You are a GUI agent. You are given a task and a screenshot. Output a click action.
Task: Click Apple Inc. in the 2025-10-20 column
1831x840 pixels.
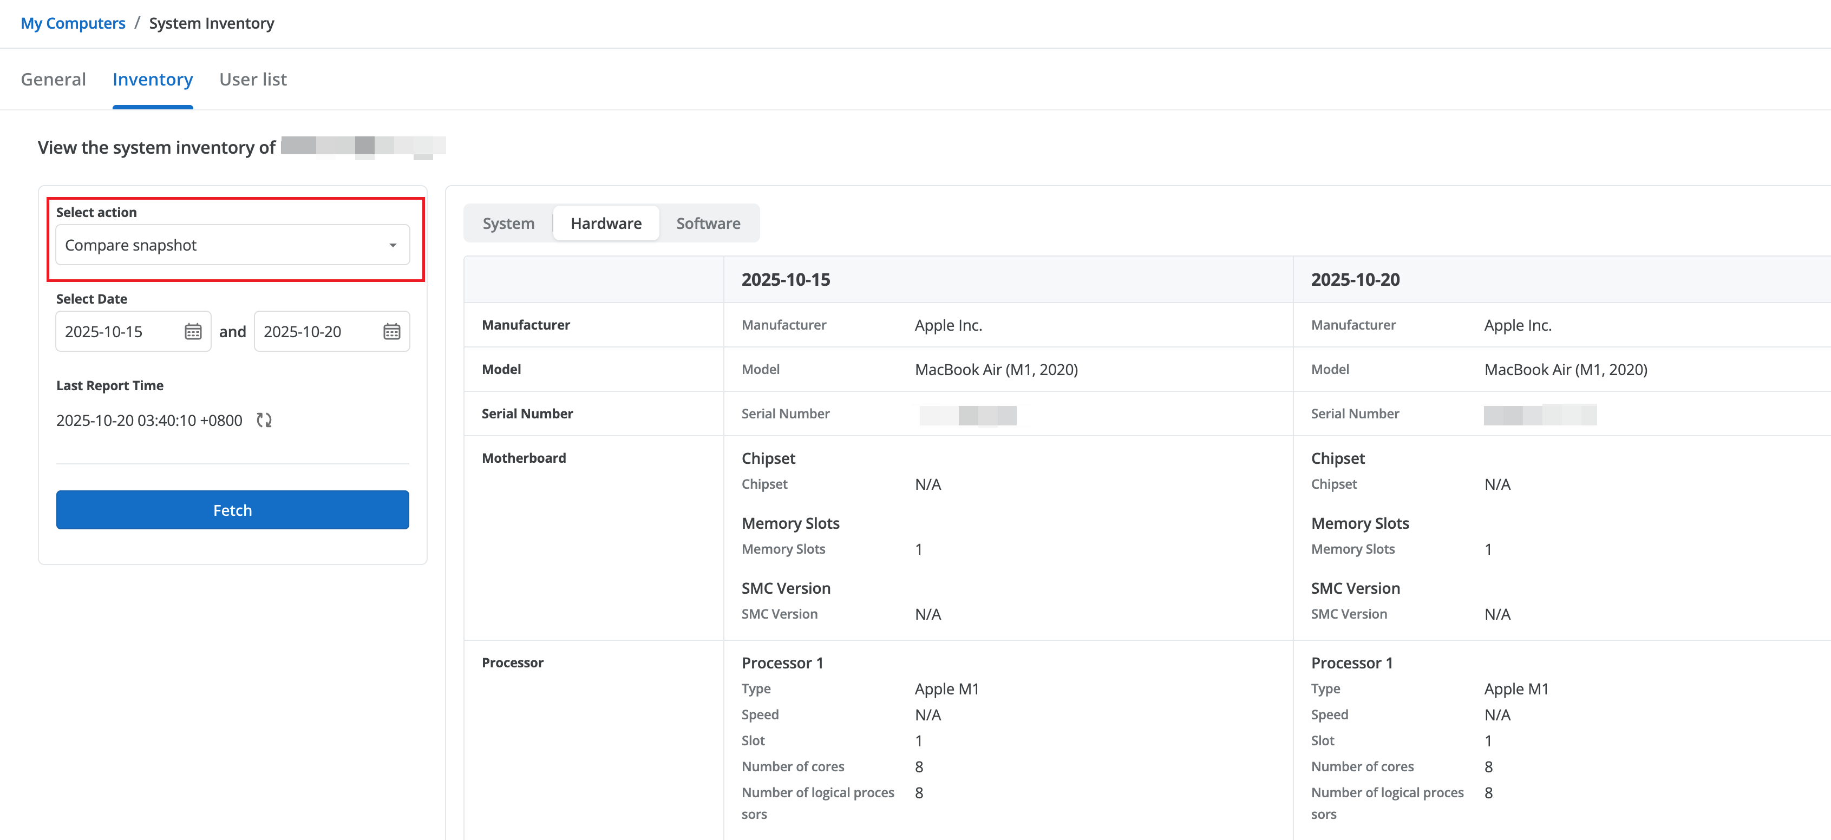pyautogui.click(x=1518, y=325)
